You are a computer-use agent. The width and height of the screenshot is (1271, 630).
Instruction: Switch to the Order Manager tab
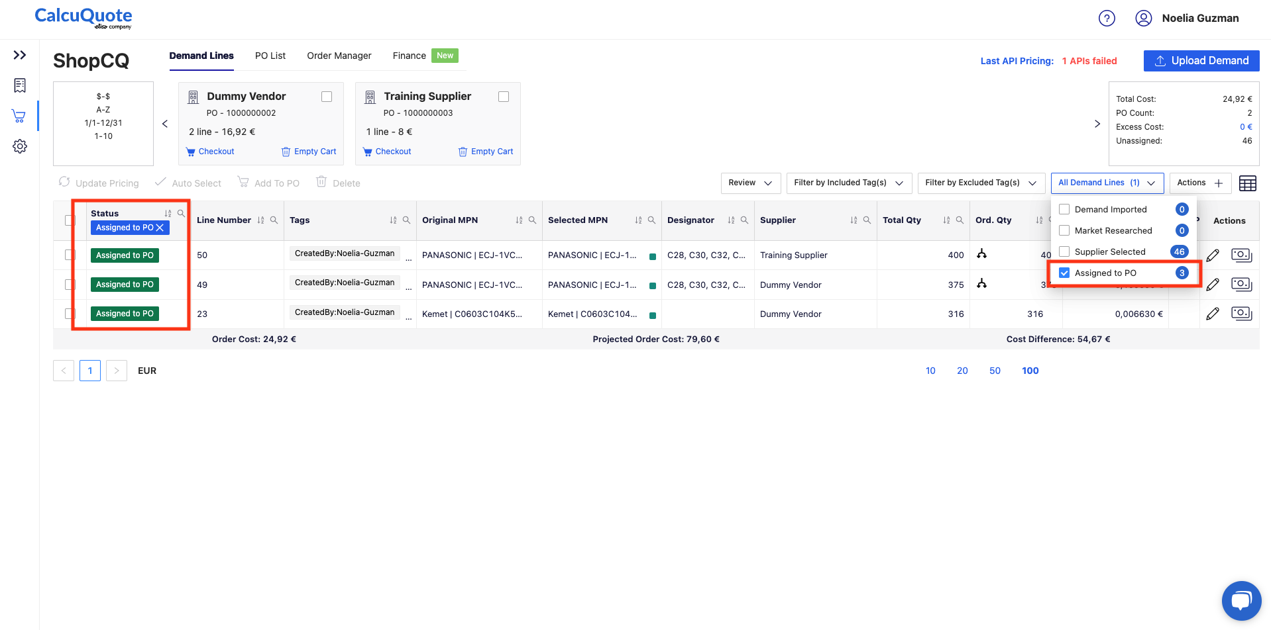pyautogui.click(x=339, y=56)
